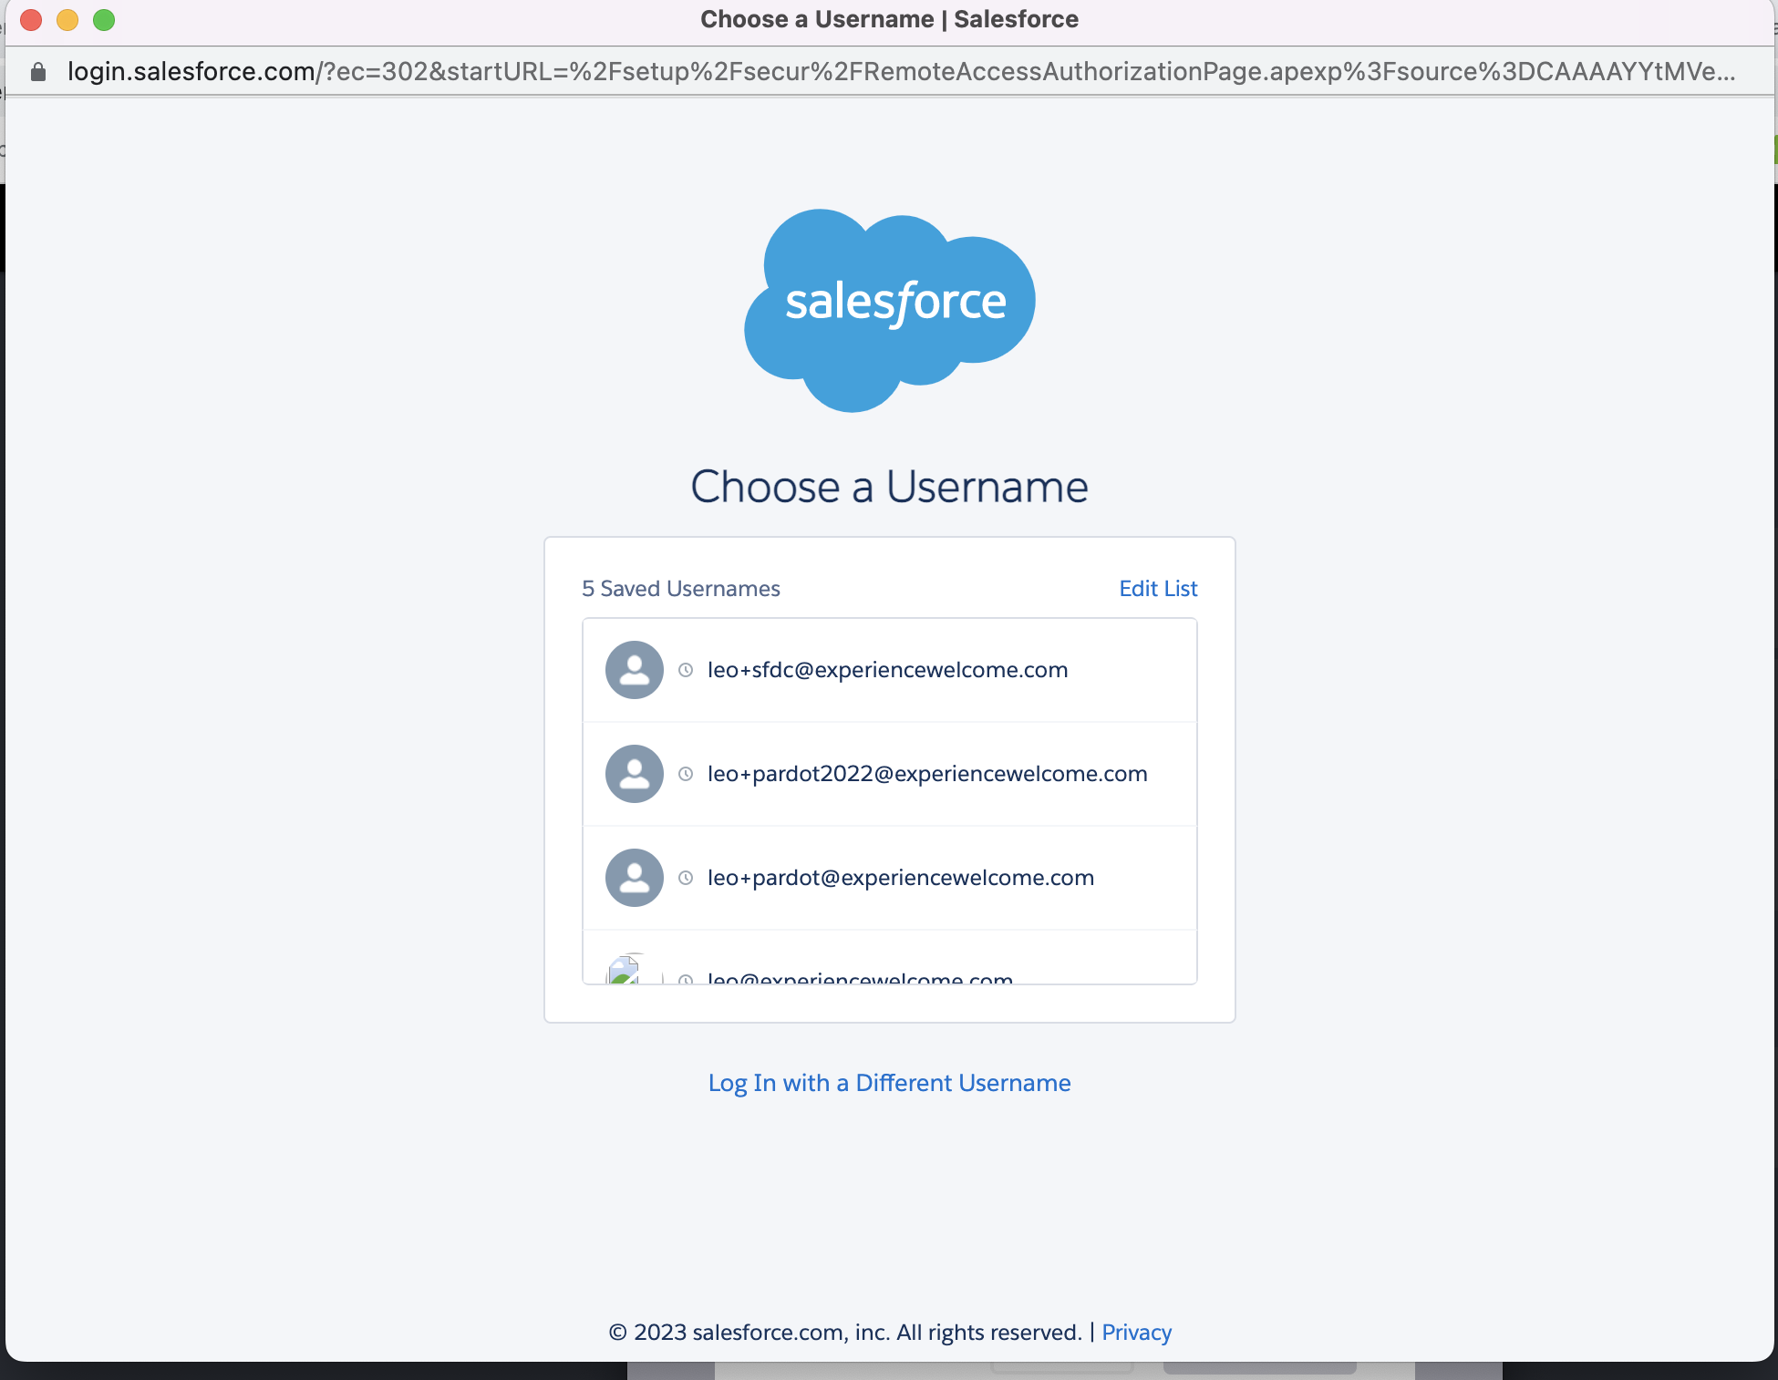This screenshot has height=1380, width=1778.
Task: Maximize window with green button
Action: pyautogui.click(x=104, y=19)
